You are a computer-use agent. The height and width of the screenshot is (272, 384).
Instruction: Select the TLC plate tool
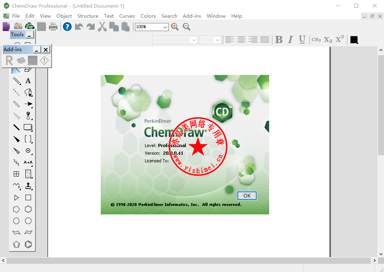[x=28, y=174]
